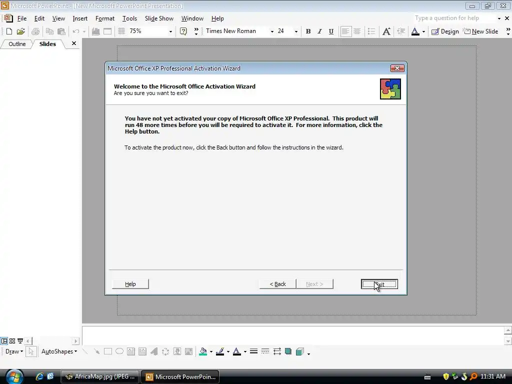Click Increase Font Size icon

click(x=386, y=31)
